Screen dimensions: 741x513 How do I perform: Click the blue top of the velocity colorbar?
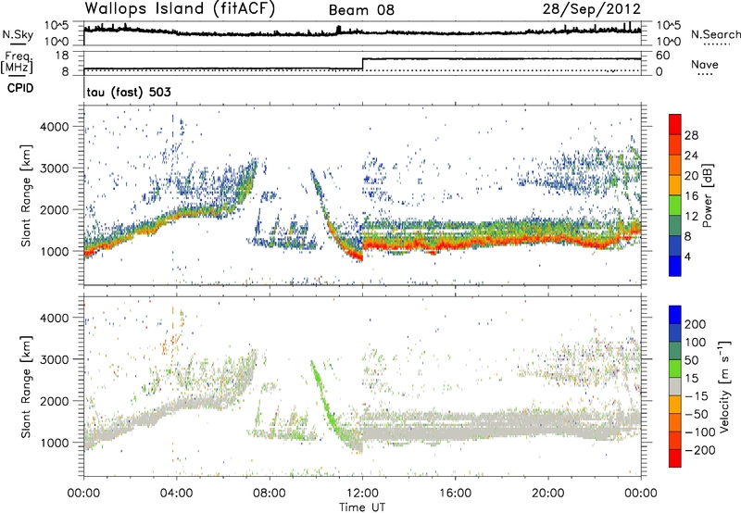click(x=675, y=315)
